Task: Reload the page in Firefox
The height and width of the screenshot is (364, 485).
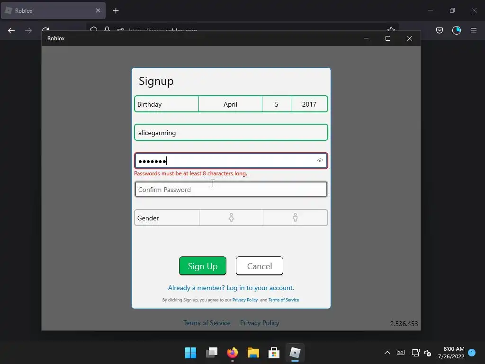Action: pyautogui.click(x=45, y=29)
